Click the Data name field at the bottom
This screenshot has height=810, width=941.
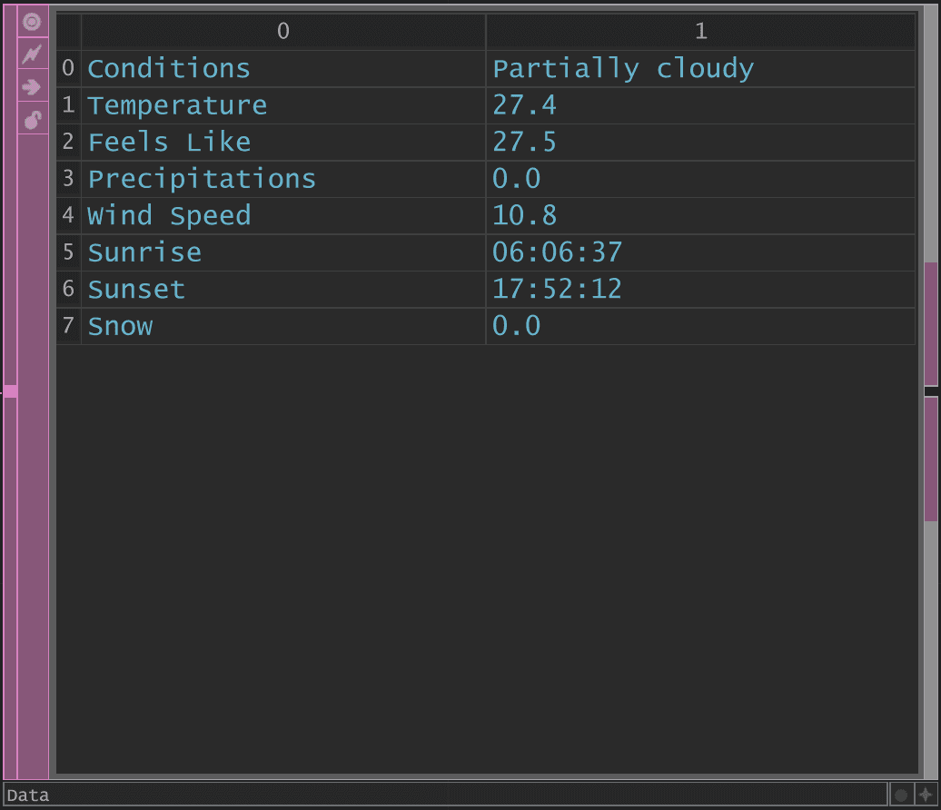click(445, 795)
